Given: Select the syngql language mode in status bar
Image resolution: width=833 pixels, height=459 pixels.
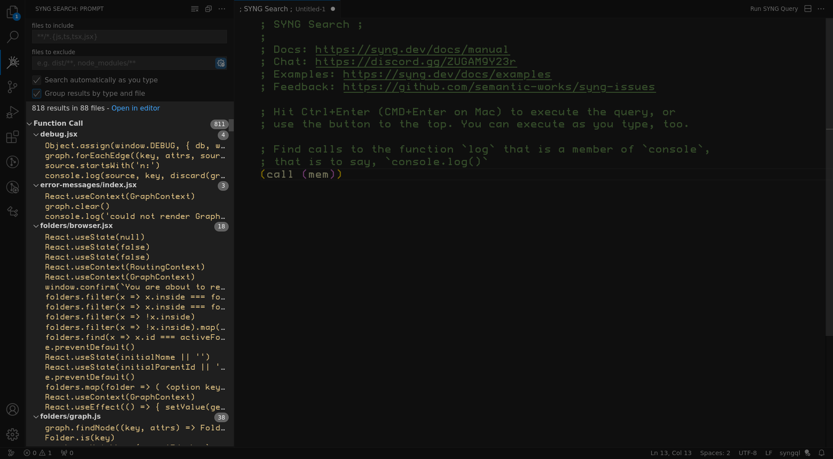Looking at the screenshot, I should pyautogui.click(x=789, y=453).
